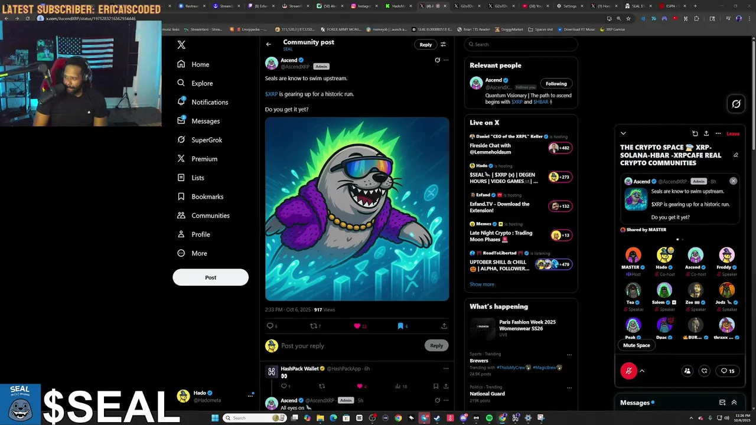Click Show more under Live on X
Viewport: 756px width, 425px height.
[x=482, y=285]
